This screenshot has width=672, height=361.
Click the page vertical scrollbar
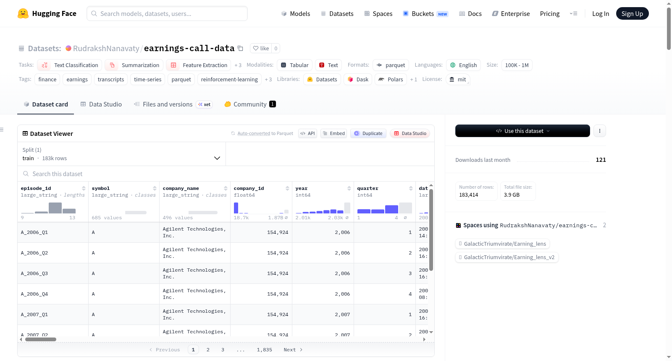669,29
